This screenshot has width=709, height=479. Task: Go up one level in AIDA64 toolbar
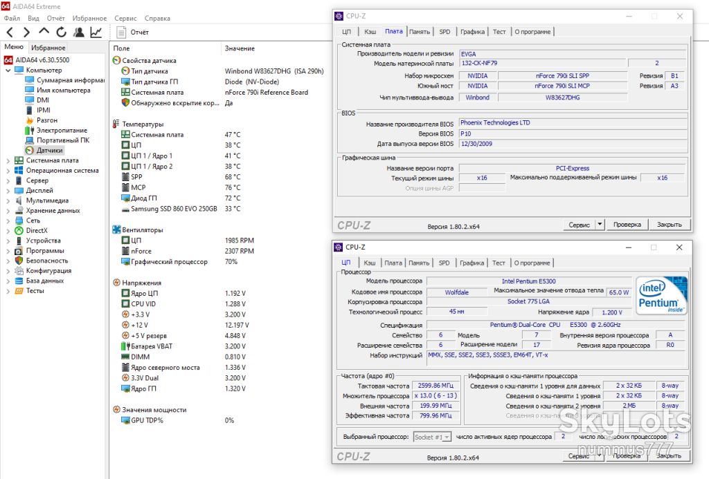pos(44,32)
